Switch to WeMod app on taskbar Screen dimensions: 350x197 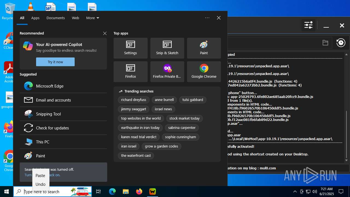coord(153,192)
